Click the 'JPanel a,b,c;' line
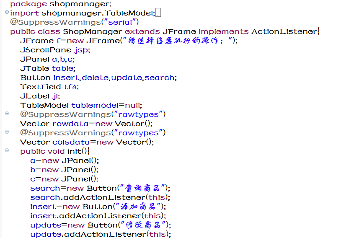The width and height of the screenshot is (341, 238). (x=47, y=59)
